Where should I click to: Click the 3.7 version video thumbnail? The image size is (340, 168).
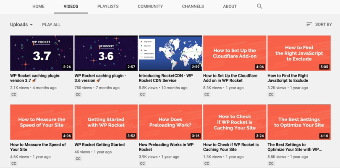point(42,53)
